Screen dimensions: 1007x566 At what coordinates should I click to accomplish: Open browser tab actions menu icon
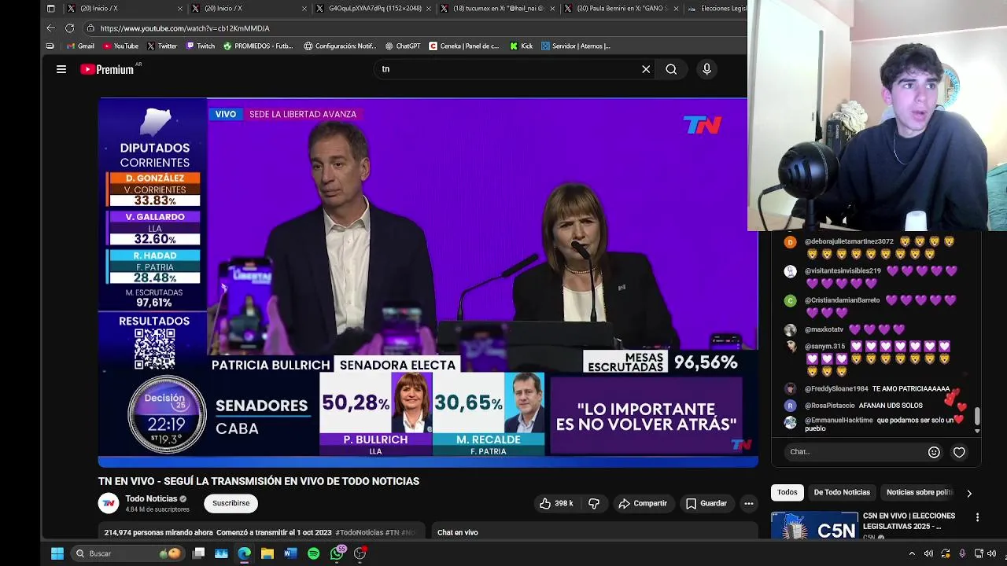point(51,9)
